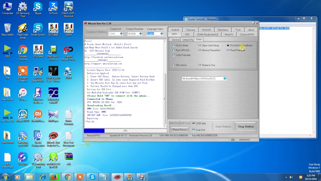Viewport: 321px width, 181px height.
Task: Open the 3G Samsung Tool desktop icon
Action: tap(23, 10)
